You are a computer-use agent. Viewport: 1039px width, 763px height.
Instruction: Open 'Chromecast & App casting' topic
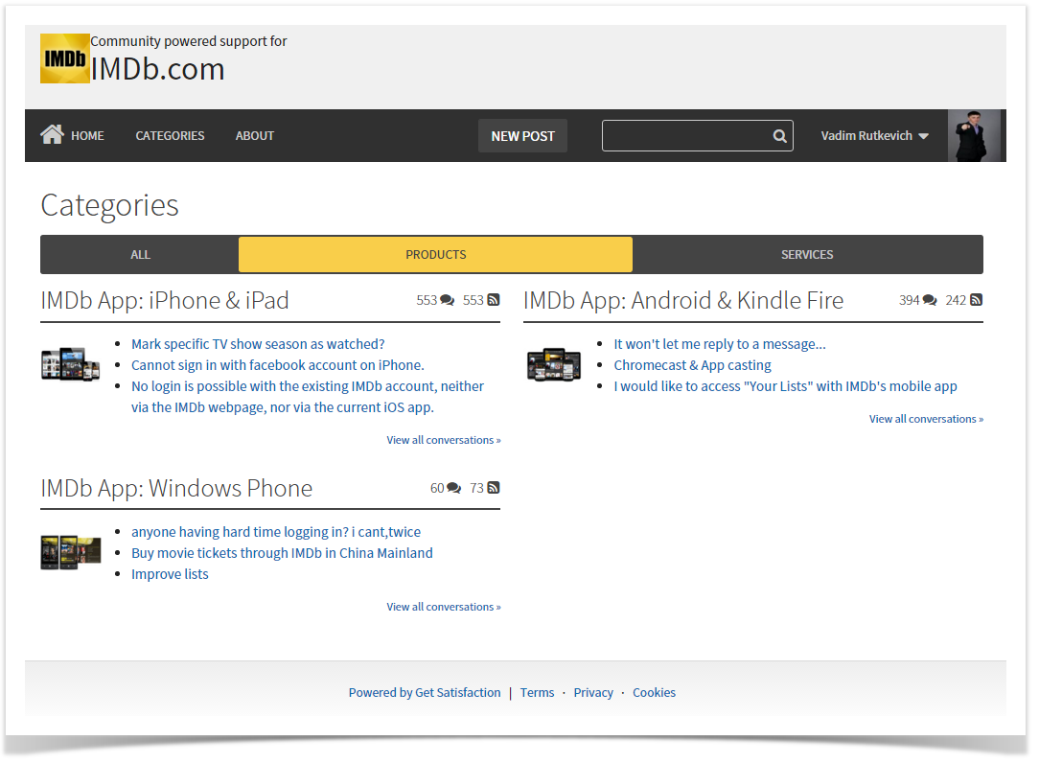pos(692,365)
